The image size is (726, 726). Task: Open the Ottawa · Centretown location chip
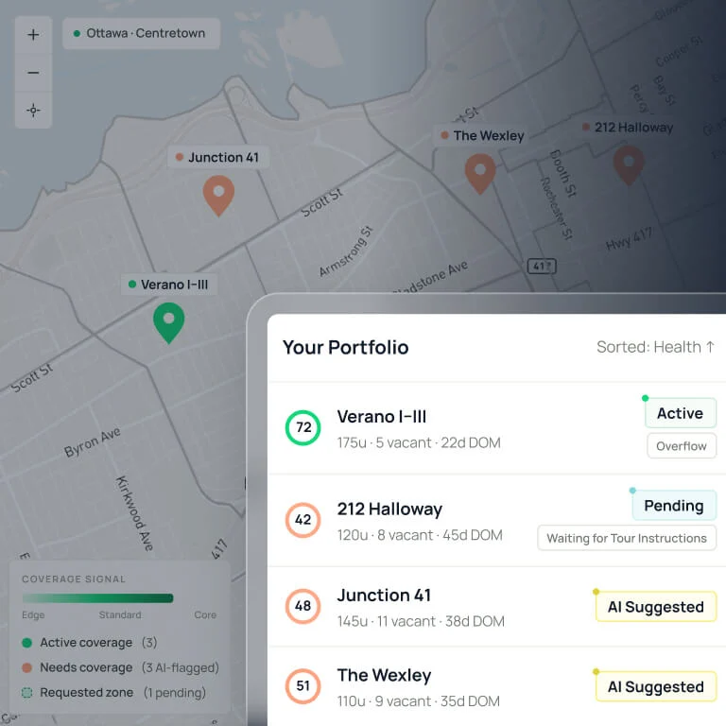141,33
